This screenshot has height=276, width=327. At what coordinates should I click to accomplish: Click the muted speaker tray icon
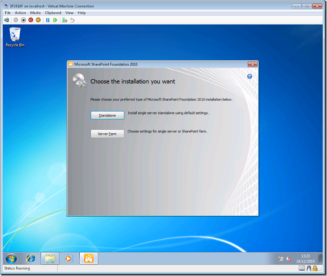289,258
